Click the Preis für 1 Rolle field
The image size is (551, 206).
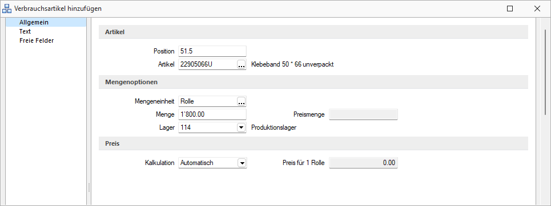[x=363, y=163]
